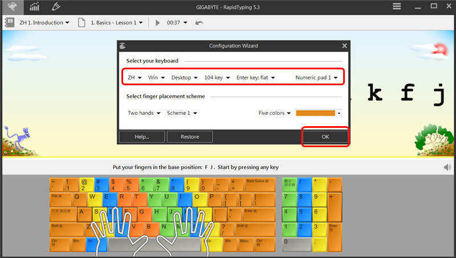The image size is (456, 258).
Task: Open the 00:37 timer dropdown
Action: (x=177, y=23)
